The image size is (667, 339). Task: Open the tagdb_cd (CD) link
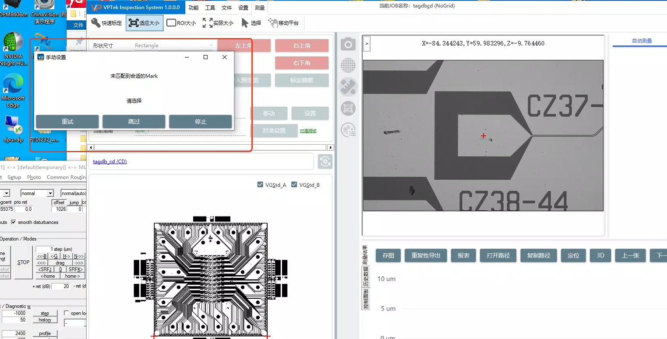pos(110,161)
